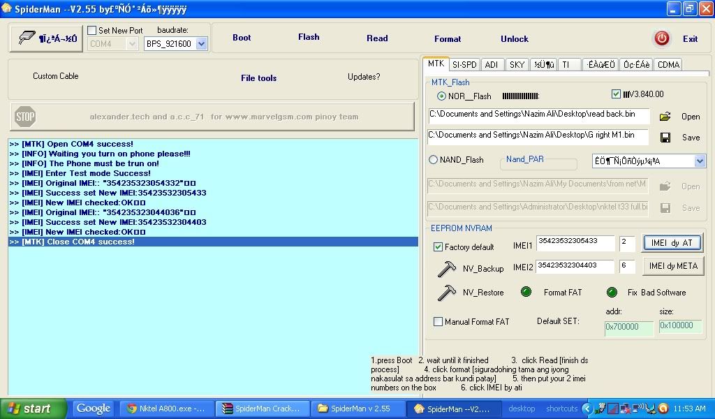Open SpiderMan Crack taskbar item

click(262, 409)
